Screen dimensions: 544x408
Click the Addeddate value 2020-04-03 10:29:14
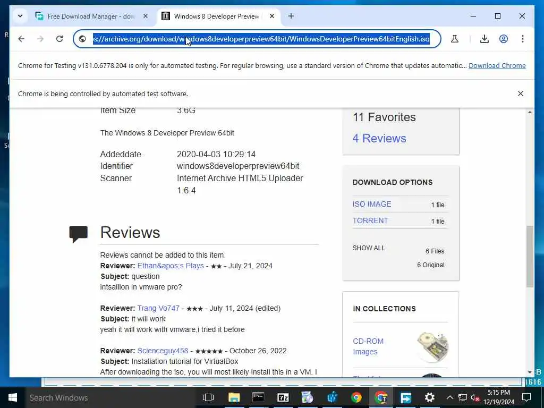(x=216, y=154)
